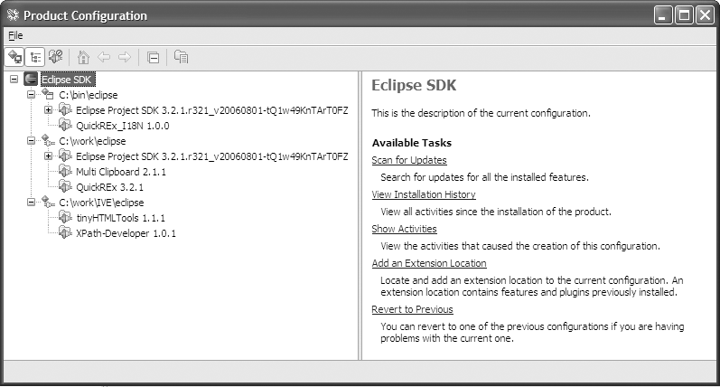Open the View Installation History link
The height and width of the screenshot is (387, 720).
[x=424, y=194]
